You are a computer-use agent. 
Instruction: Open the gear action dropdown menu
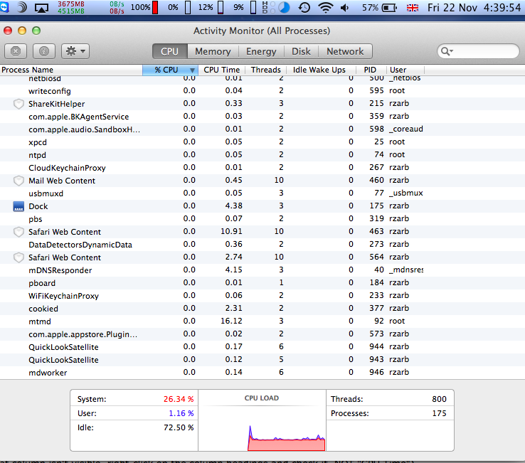tap(75, 51)
